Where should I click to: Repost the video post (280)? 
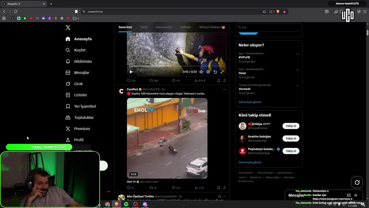[154, 81]
